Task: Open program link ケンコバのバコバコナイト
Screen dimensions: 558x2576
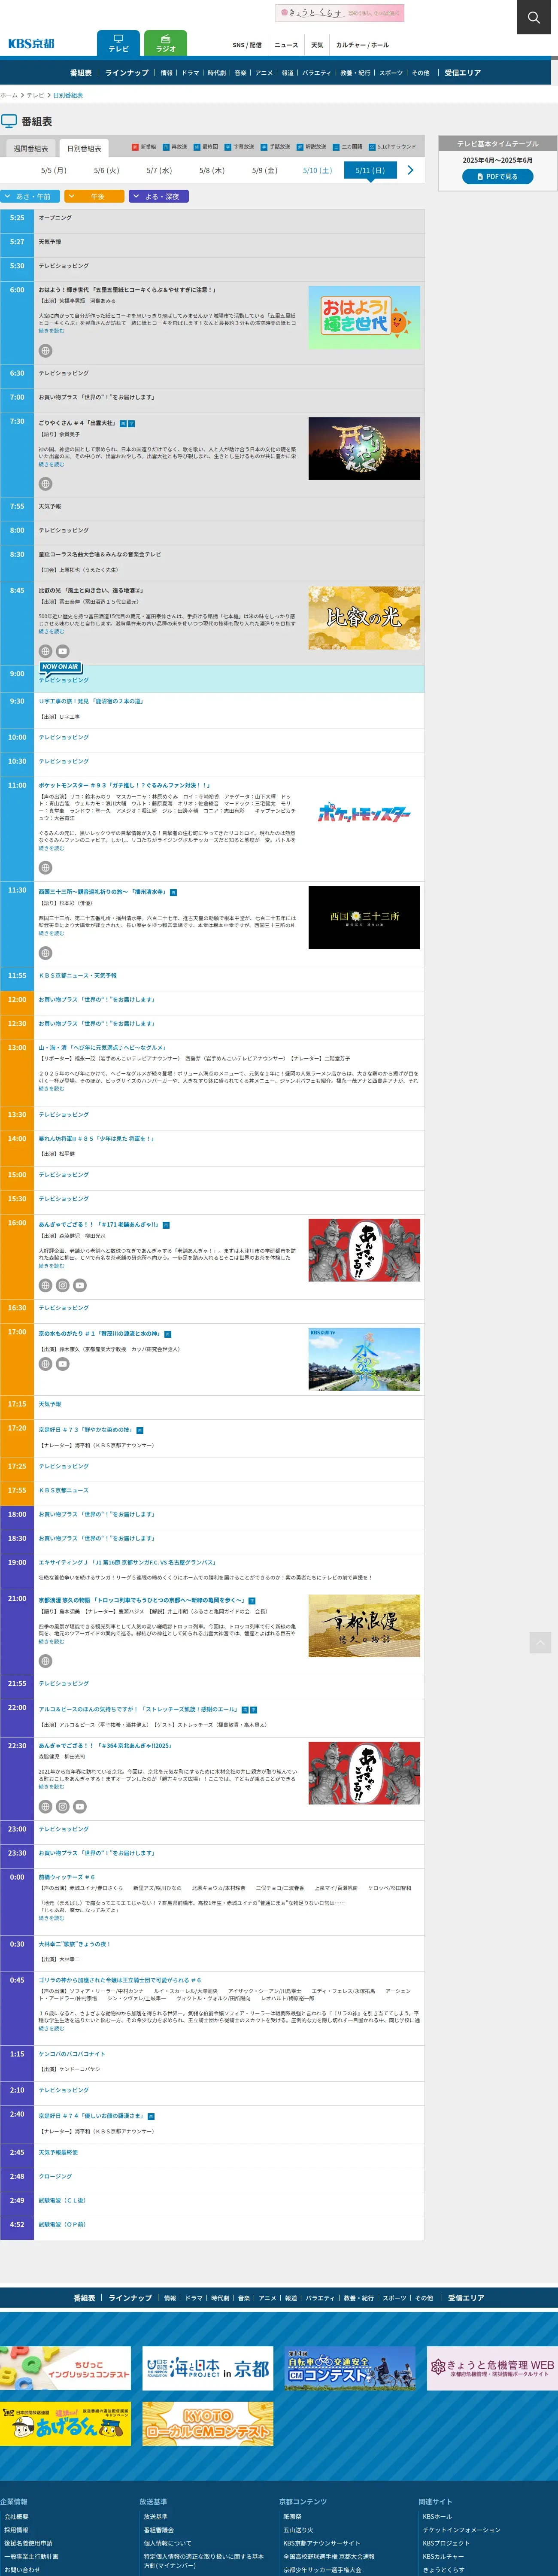Action: pyautogui.click(x=72, y=2054)
